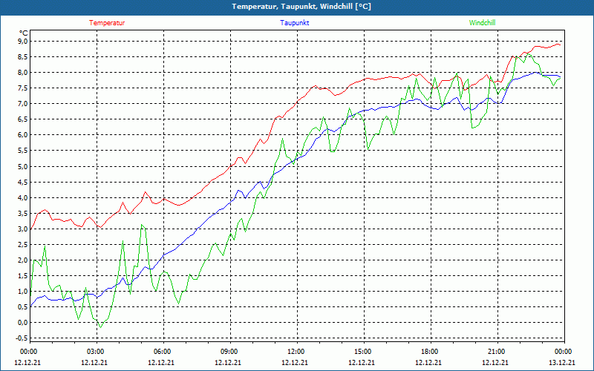
Task: Click the 06:00 time axis label
Action: 161,352
